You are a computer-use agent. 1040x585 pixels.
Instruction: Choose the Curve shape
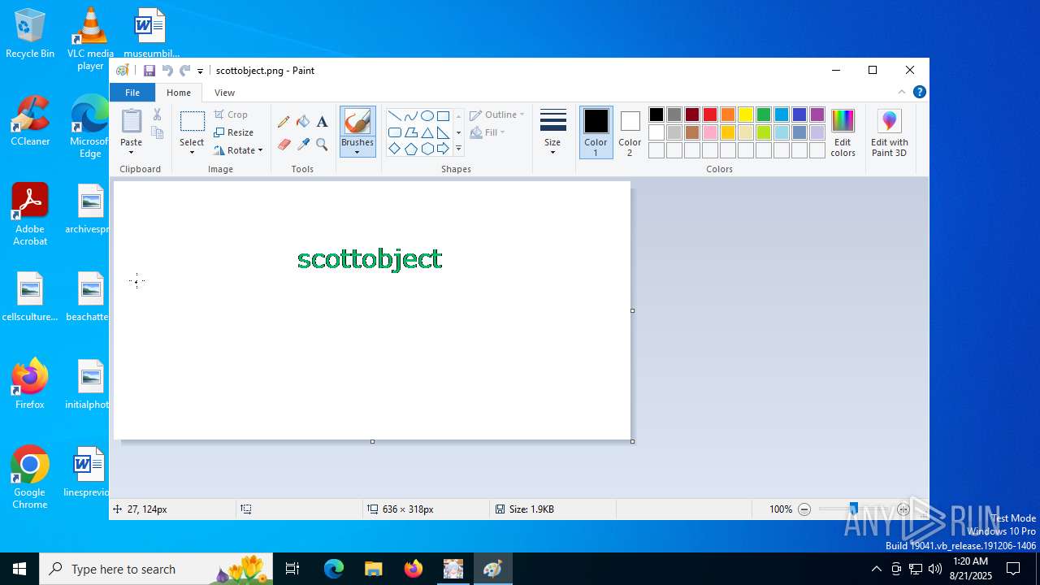click(x=410, y=115)
